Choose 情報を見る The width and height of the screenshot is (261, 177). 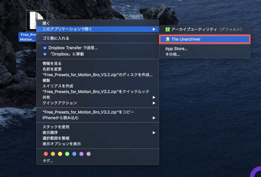tap(98, 63)
